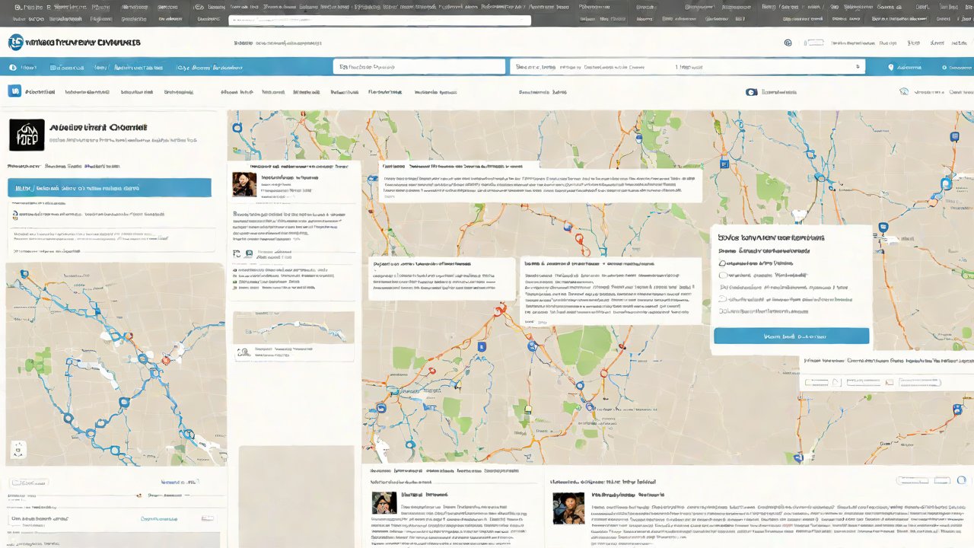The image size is (974, 548).
Task: Select the blue highlighted row in the left panel
Action: click(110, 187)
